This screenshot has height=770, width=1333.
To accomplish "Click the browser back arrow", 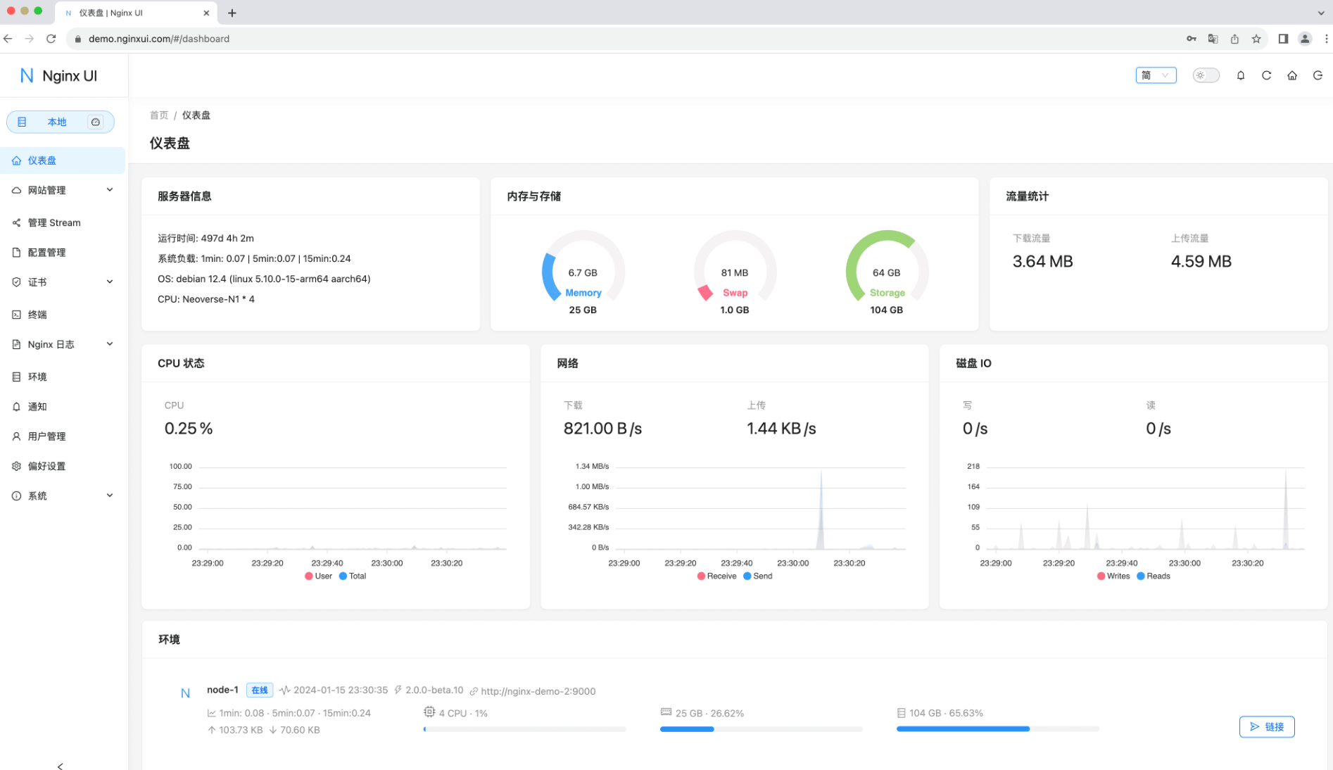I will (x=8, y=39).
